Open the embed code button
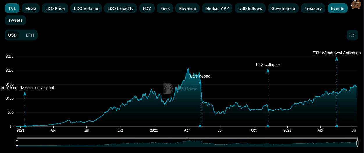Screen dimensions: 364x153 tap(352, 35)
